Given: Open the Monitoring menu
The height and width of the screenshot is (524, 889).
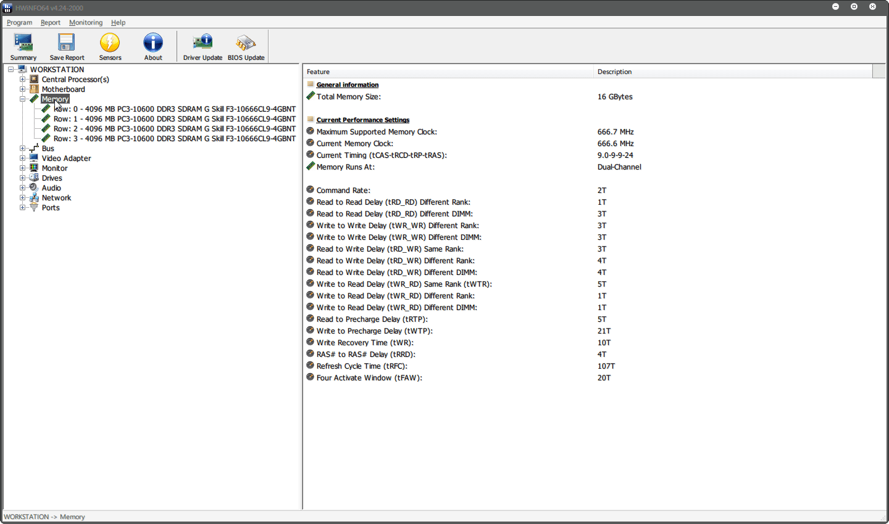Looking at the screenshot, I should click(86, 23).
